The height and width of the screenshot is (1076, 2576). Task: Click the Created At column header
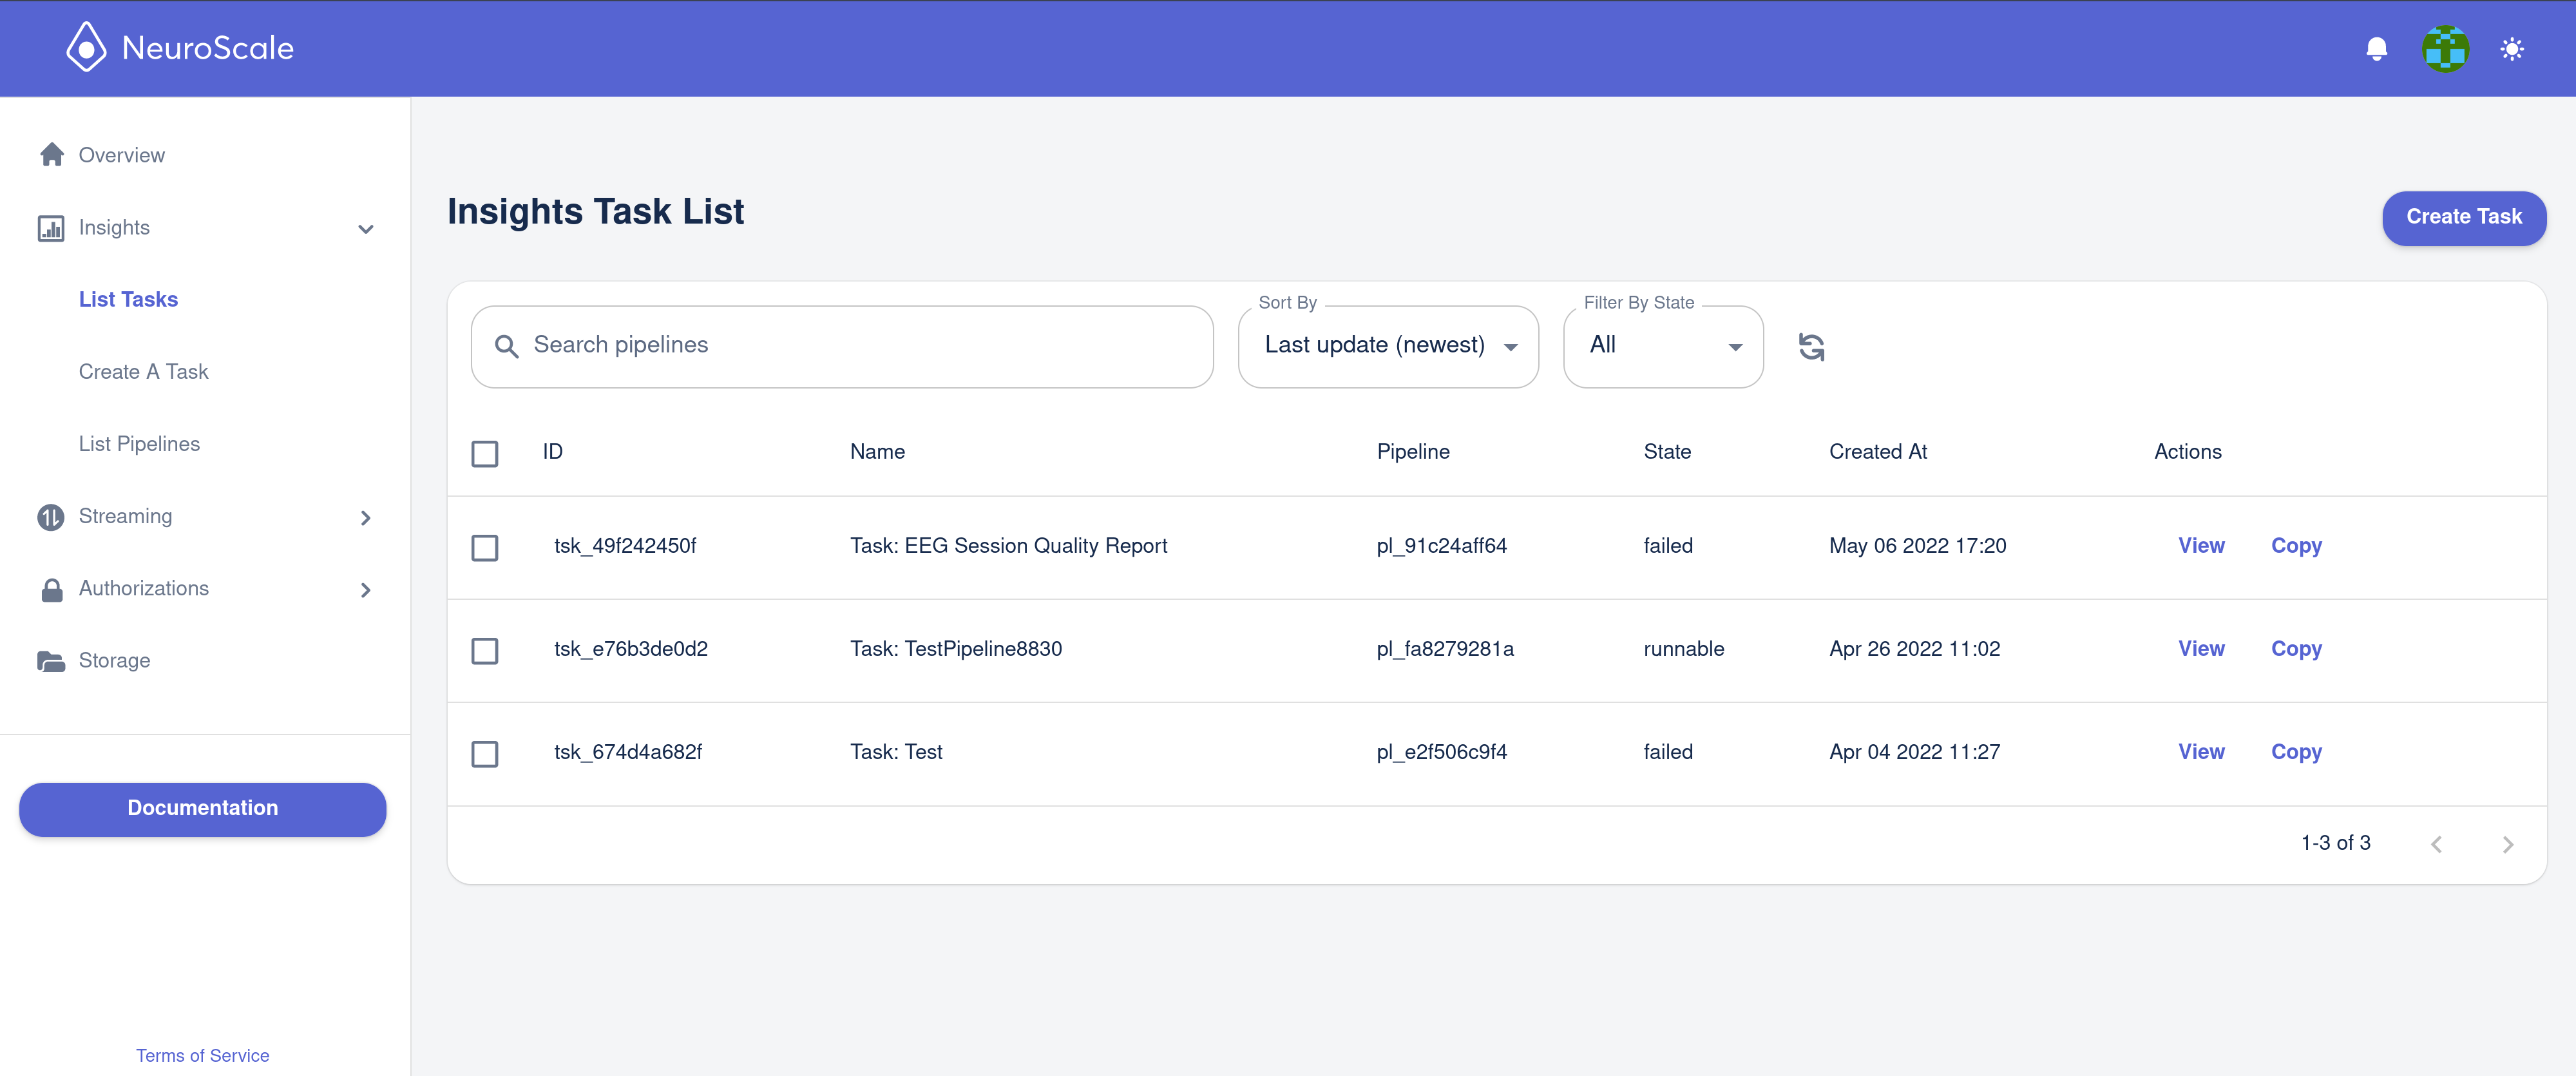1878,451
